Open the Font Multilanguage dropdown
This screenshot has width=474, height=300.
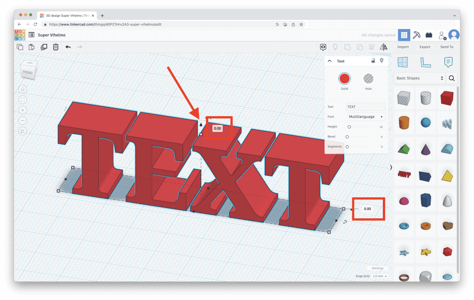(366, 117)
